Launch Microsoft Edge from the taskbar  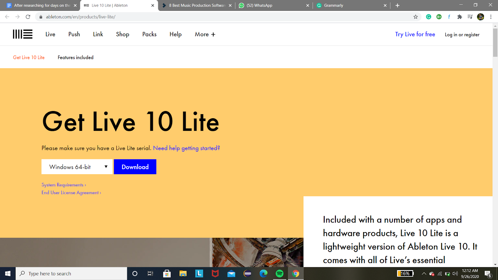click(264, 273)
